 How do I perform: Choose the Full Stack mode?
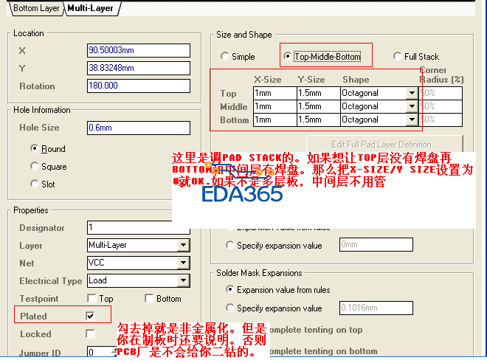click(397, 57)
